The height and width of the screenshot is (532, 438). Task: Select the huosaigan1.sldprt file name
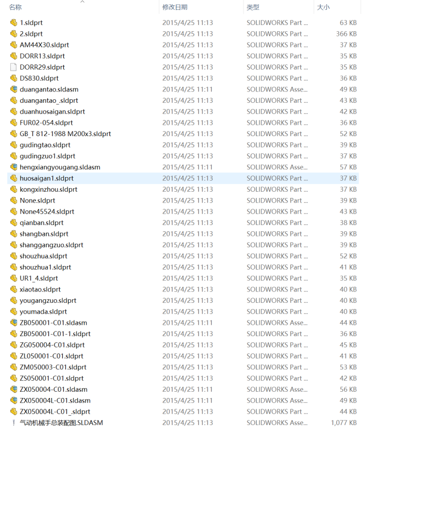(47, 178)
